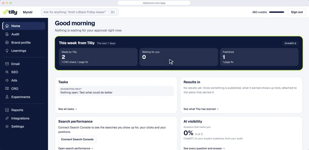Click the '0 of 3' answers count
The image size is (309, 150).
(199, 134)
